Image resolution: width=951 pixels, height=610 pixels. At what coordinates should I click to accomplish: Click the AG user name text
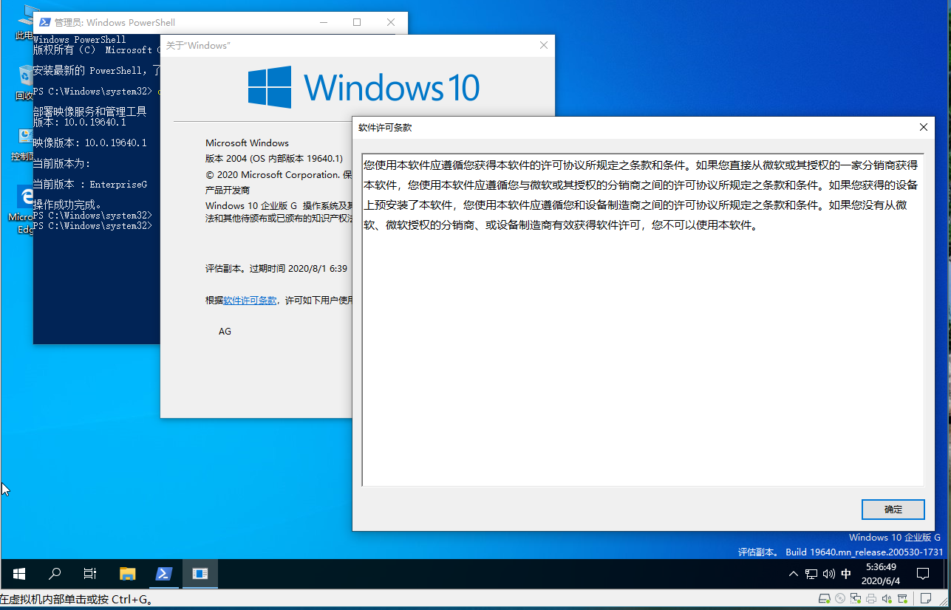point(225,332)
